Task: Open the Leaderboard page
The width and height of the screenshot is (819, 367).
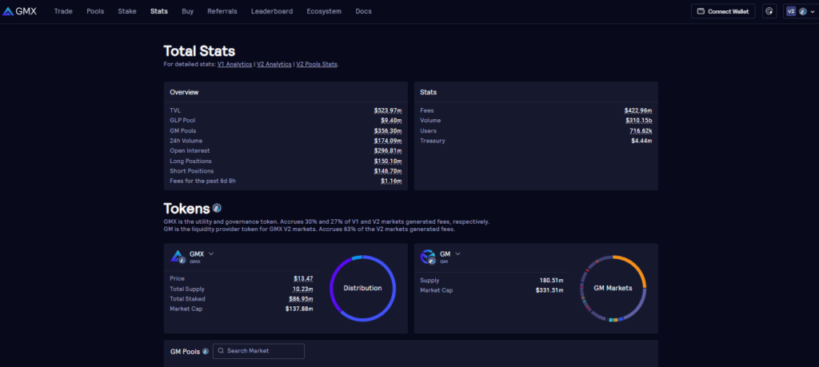Action: click(272, 11)
